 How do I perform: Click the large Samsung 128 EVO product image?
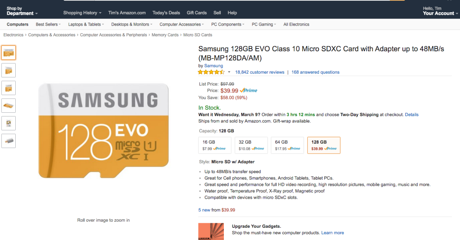(103, 131)
